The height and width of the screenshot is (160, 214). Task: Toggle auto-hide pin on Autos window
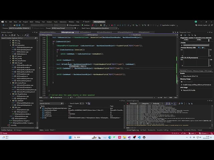(x=122, y=101)
